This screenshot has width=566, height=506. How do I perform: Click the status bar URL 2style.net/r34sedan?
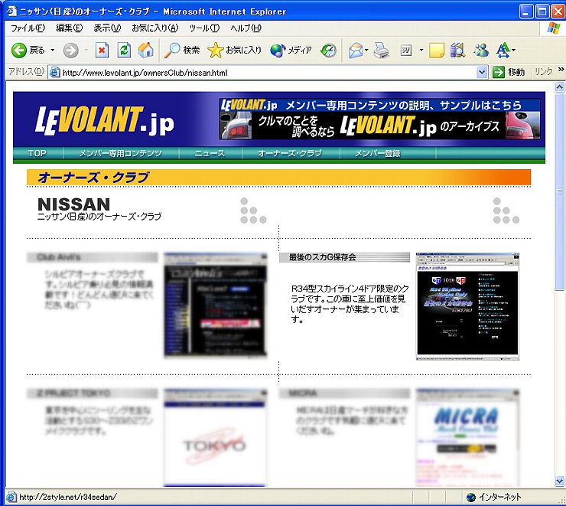coord(68,498)
